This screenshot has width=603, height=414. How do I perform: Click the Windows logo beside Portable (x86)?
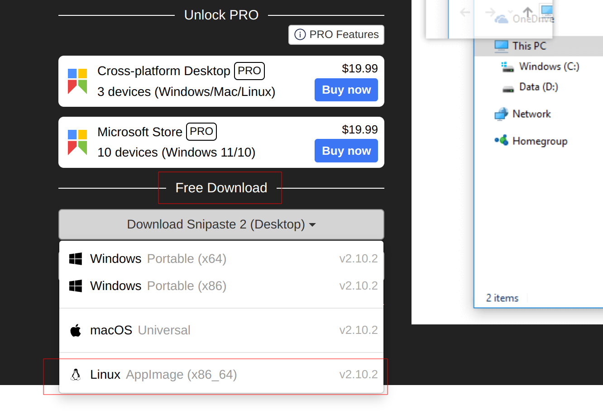point(76,286)
